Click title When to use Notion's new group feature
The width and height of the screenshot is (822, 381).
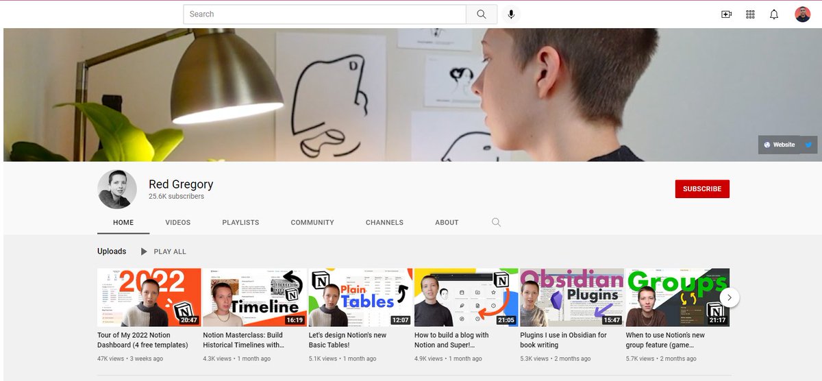665,340
